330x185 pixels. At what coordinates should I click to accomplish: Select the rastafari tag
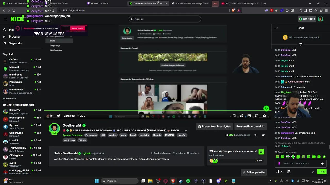[182, 135]
